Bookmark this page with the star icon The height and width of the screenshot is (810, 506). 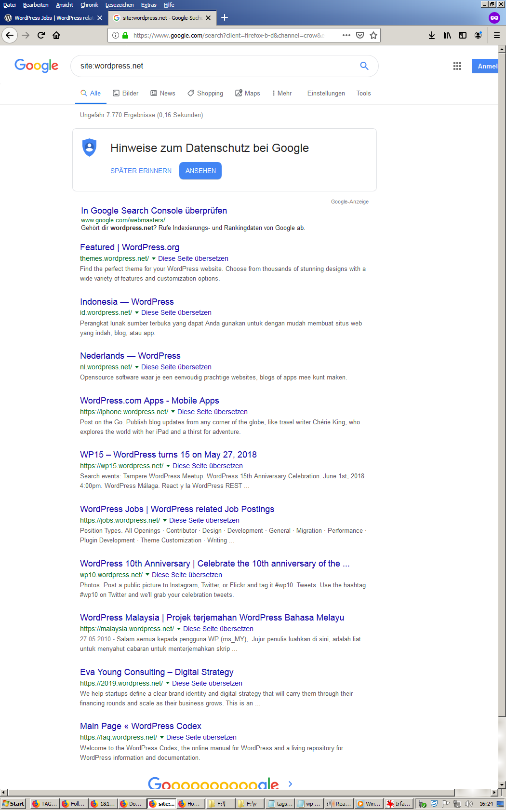tap(373, 35)
